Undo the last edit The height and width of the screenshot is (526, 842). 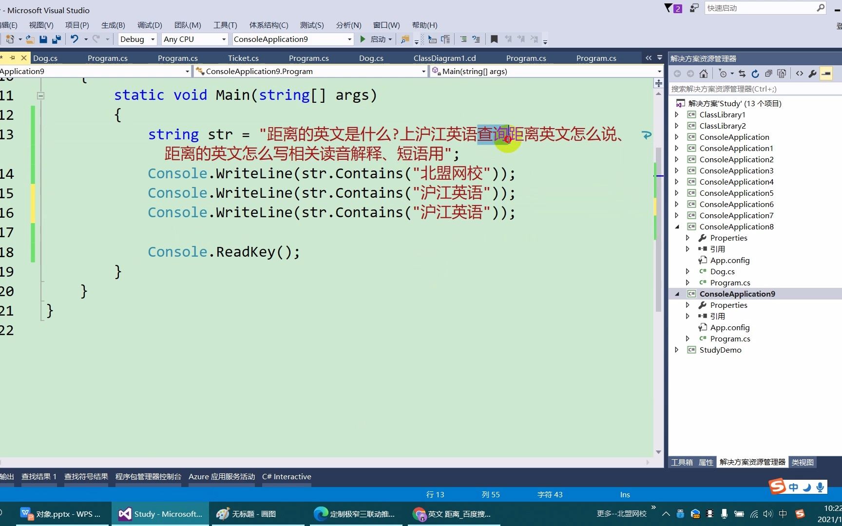(x=74, y=39)
